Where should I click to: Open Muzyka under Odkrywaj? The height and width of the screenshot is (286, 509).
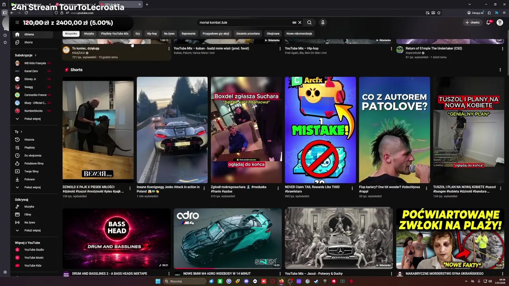coord(33,207)
